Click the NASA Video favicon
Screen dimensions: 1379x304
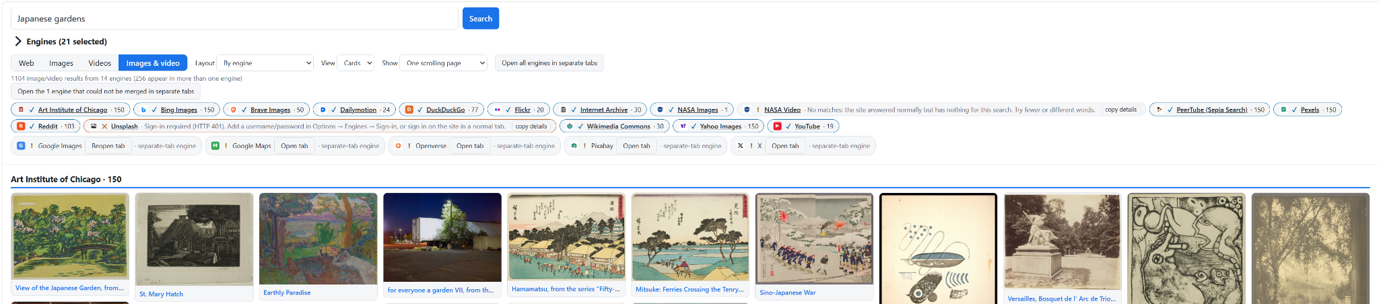[747, 110]
